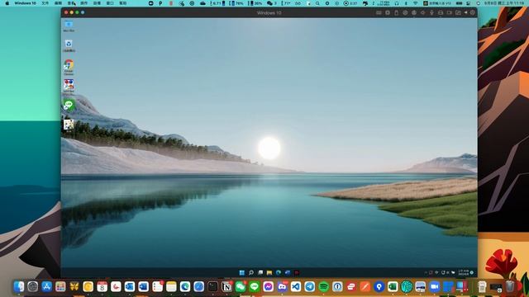
Task: Launch Microsoft Word from the Dock
Action: 143,286
